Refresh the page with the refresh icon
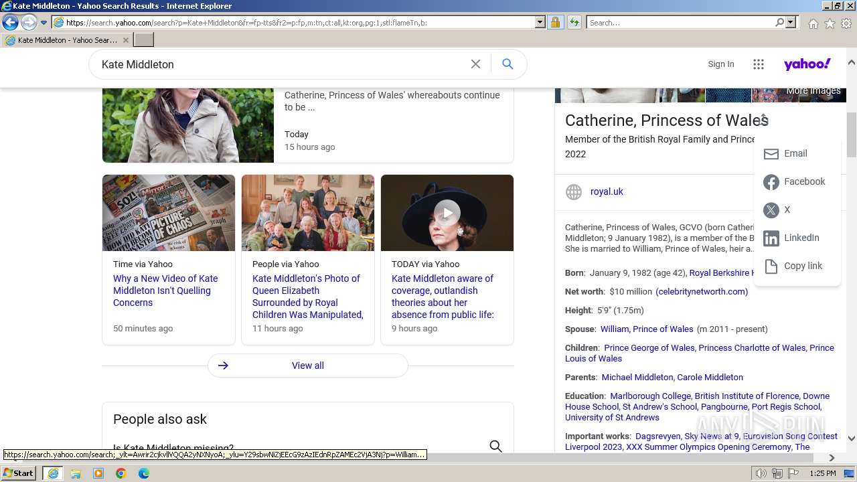 [574, 22]
